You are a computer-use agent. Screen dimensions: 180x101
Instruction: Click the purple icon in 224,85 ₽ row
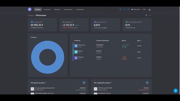click(x=76, y=58)
